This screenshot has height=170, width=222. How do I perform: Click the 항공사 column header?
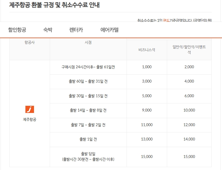(30, 42)
